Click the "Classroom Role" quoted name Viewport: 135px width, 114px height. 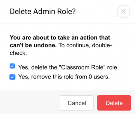click(x=82, y=67)
